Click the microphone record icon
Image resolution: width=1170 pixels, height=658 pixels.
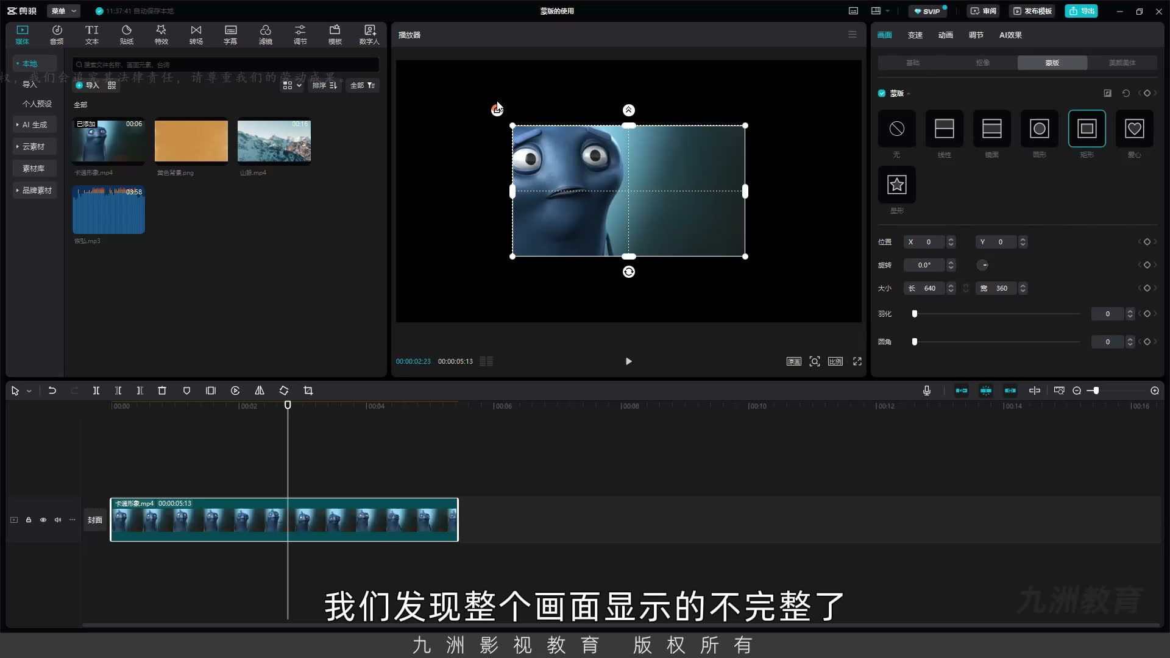(927, 391)
